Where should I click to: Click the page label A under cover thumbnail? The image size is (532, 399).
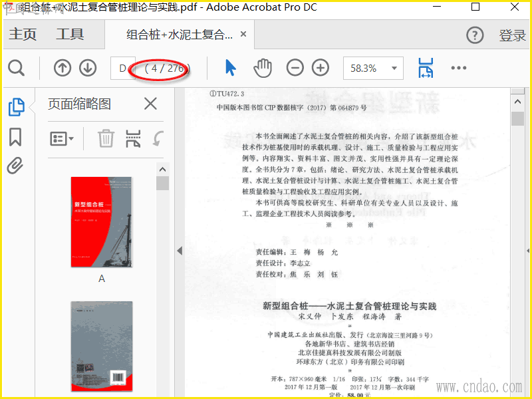pyautogui.click(x=102, y=279)
